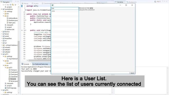Viewport: 169px width, 95px height.
Task: Click the AddressBook java file icon
Action: tap(7, 18)
